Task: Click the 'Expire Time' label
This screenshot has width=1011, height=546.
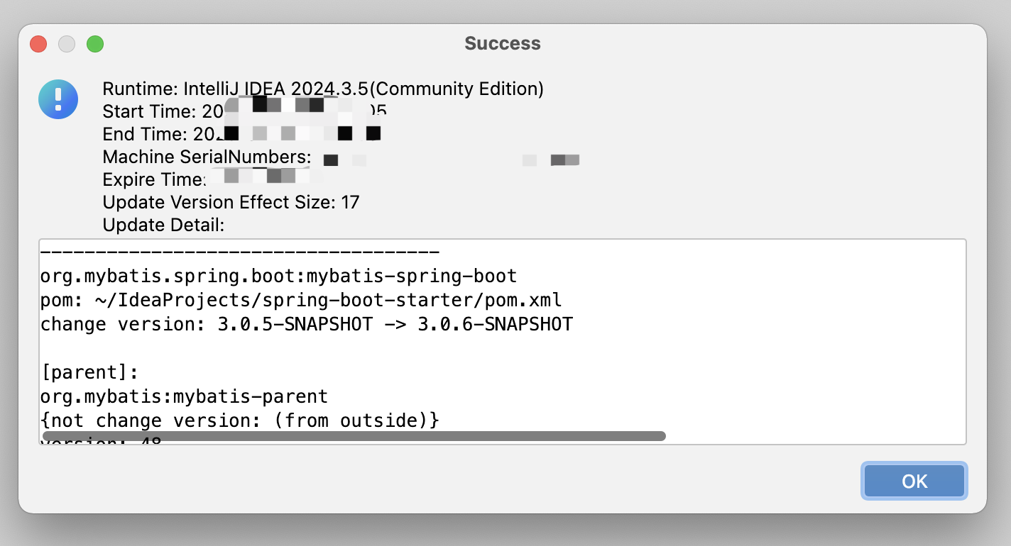Action: (x=154, y=179)
